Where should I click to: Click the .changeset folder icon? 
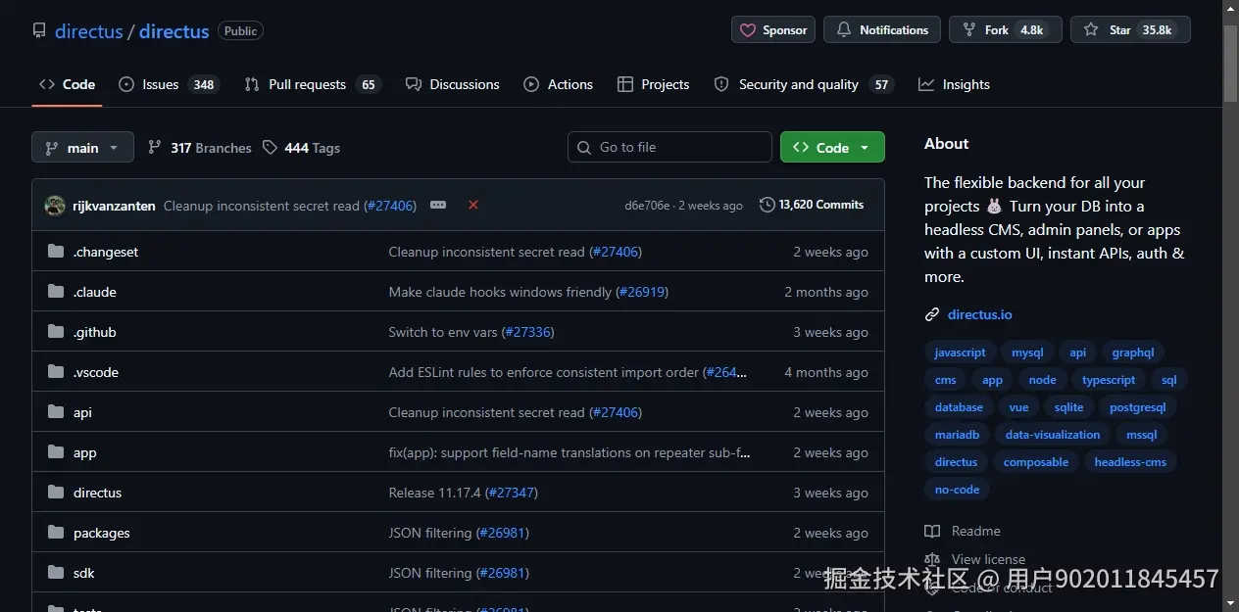pyautogui.click(x=56, y=252)
